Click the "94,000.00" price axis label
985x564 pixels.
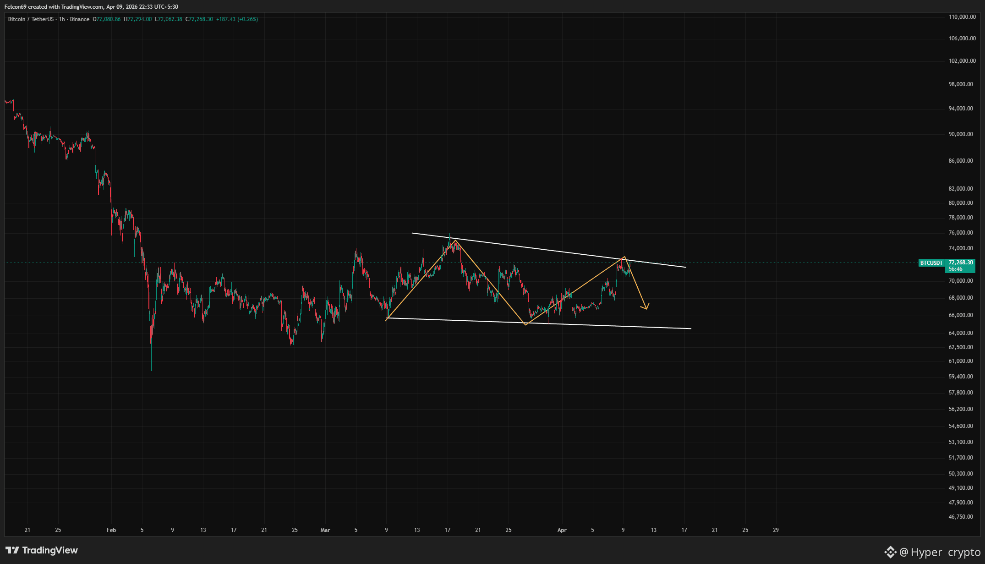coord(961,109)
